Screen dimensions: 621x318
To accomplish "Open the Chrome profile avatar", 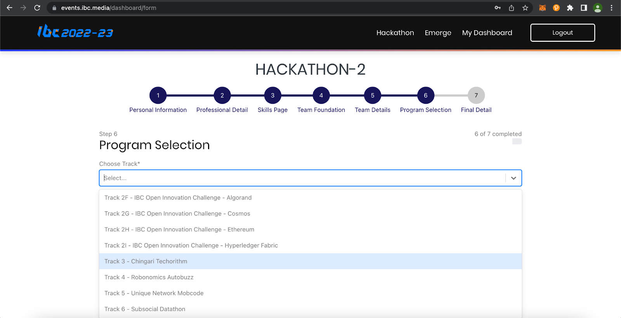I will coord(598,8).
